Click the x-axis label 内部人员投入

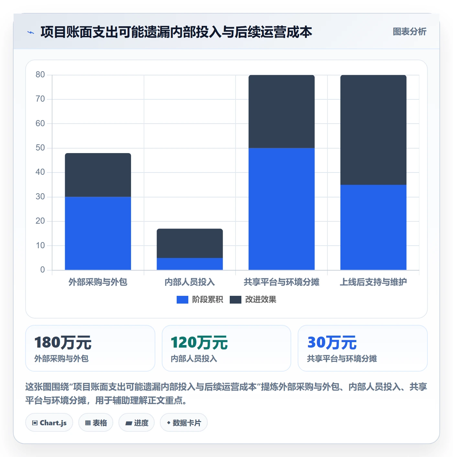click(190, 282)
